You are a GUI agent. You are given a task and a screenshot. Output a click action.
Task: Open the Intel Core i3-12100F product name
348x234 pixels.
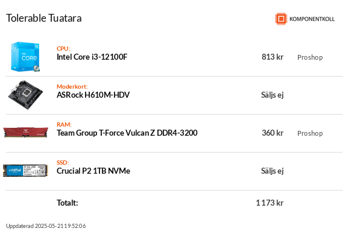click(92, 57)
